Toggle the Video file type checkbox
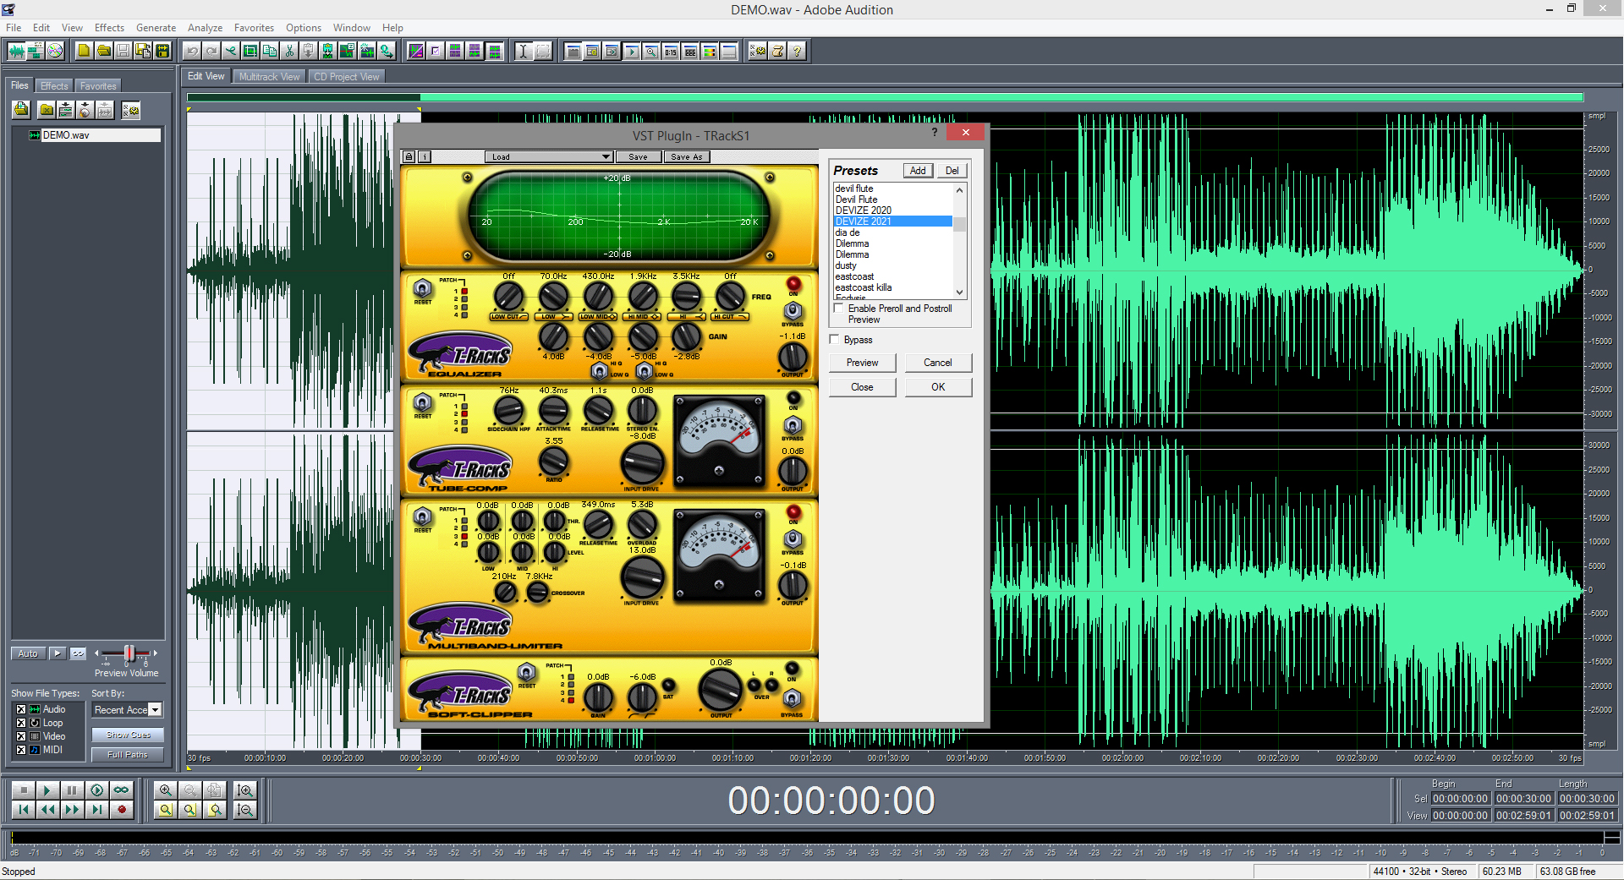Screen dimensions: 1624x880 coord(21,736)
